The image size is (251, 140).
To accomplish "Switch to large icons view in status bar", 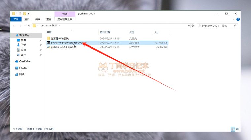I will coord(237,129).
